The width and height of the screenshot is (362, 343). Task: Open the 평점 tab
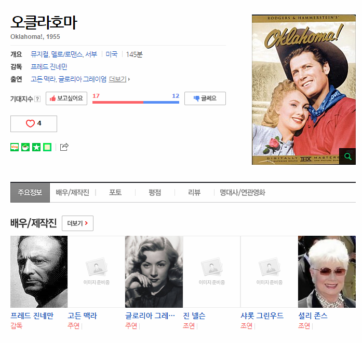click(155, 192)
